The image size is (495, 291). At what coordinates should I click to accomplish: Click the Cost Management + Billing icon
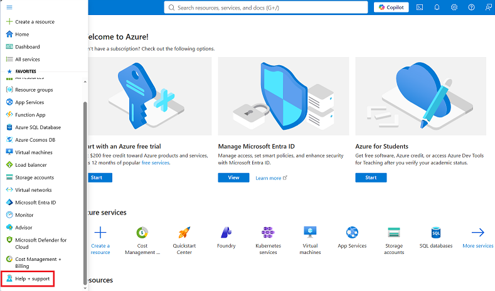pos(9,259)
